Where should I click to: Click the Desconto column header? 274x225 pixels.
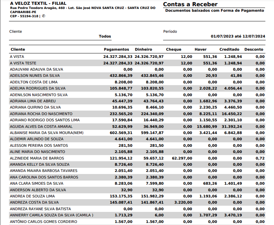[254, 50]
